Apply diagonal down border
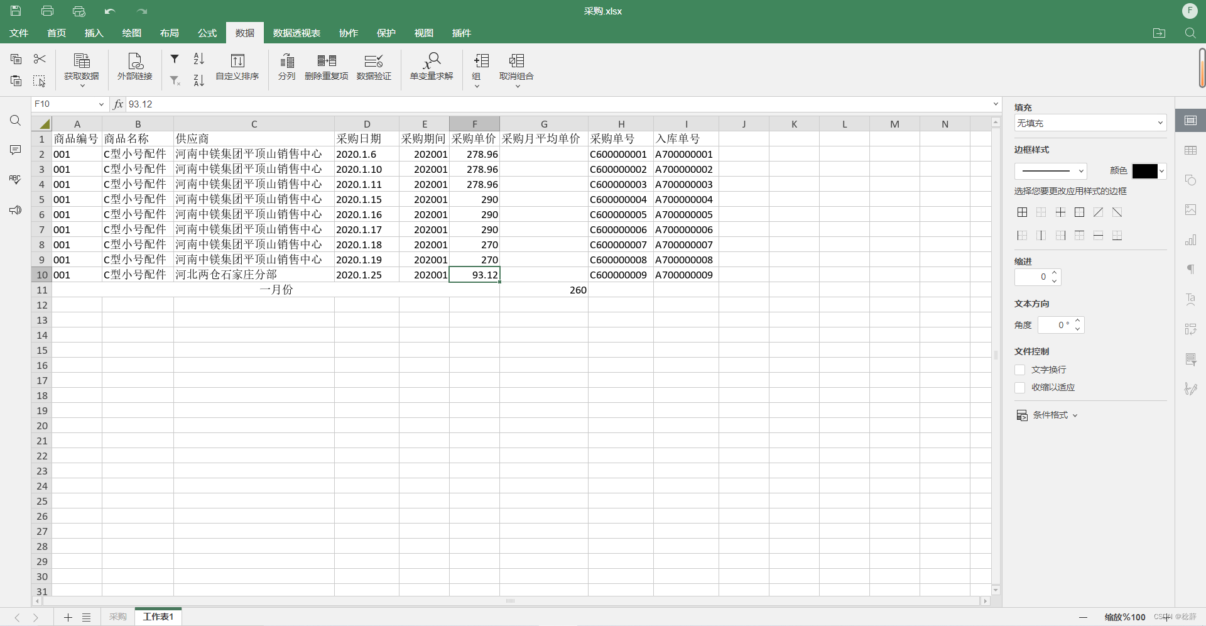Image resolution: width=1206 pixels, height=626 pixels. click(1117, 212)
